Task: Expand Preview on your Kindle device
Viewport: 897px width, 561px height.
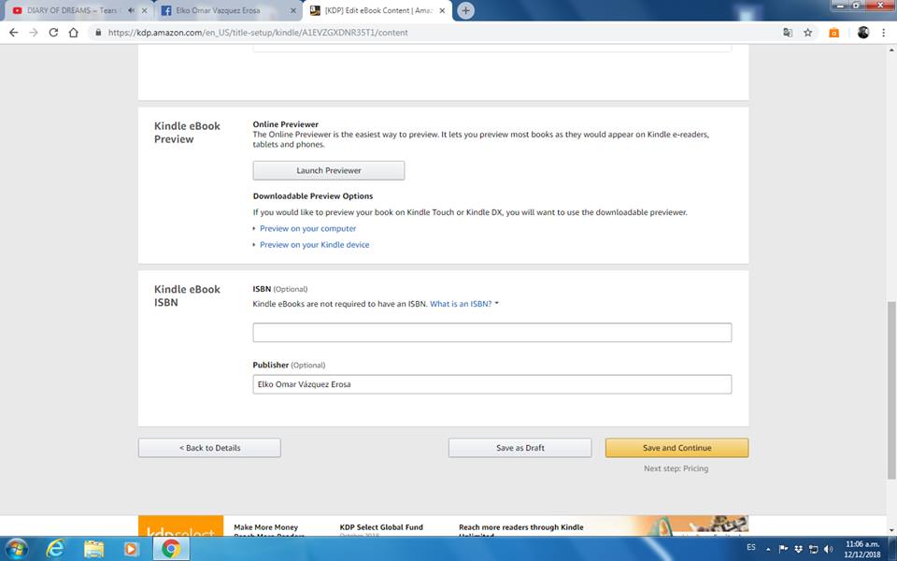Action: [x=314, y=245]
